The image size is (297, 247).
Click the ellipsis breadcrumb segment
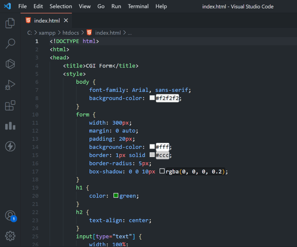tap(130, 33)
